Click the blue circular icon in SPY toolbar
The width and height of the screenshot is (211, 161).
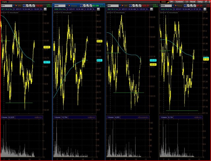[x=24, y=6]
